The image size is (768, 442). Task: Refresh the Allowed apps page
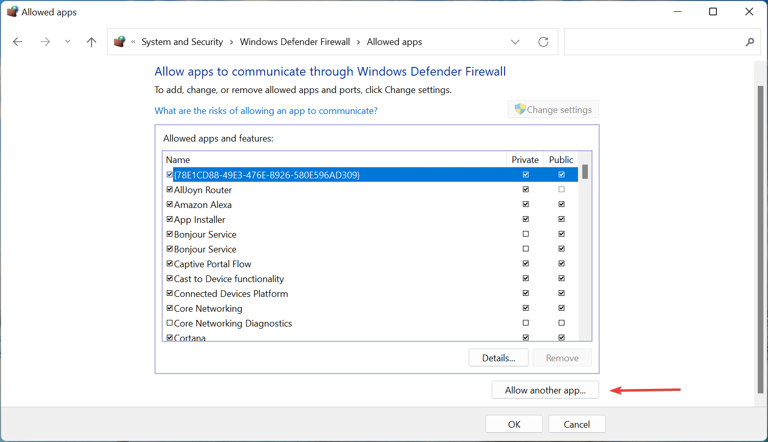coord(543,42)
